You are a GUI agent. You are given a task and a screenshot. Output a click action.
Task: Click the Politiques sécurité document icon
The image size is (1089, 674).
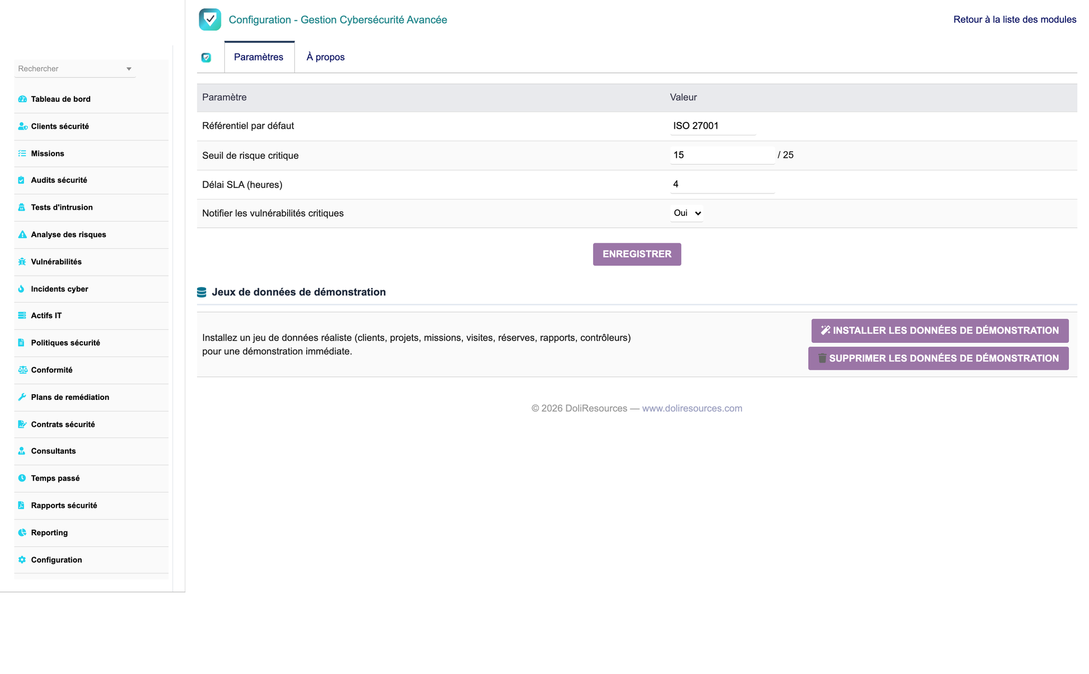(x=21, y=343)
